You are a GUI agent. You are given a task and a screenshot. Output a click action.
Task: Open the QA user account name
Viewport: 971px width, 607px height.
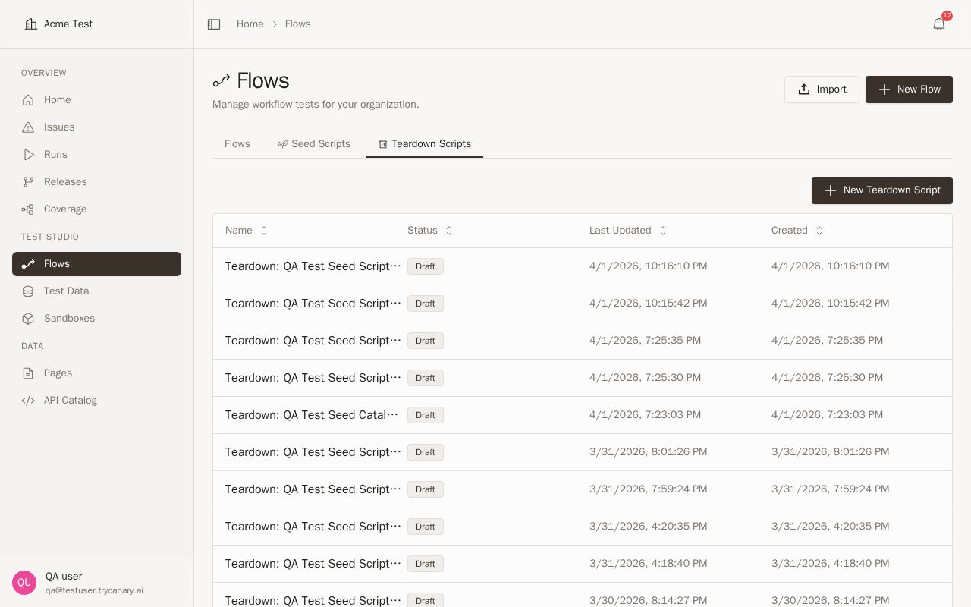click(64, 577)
